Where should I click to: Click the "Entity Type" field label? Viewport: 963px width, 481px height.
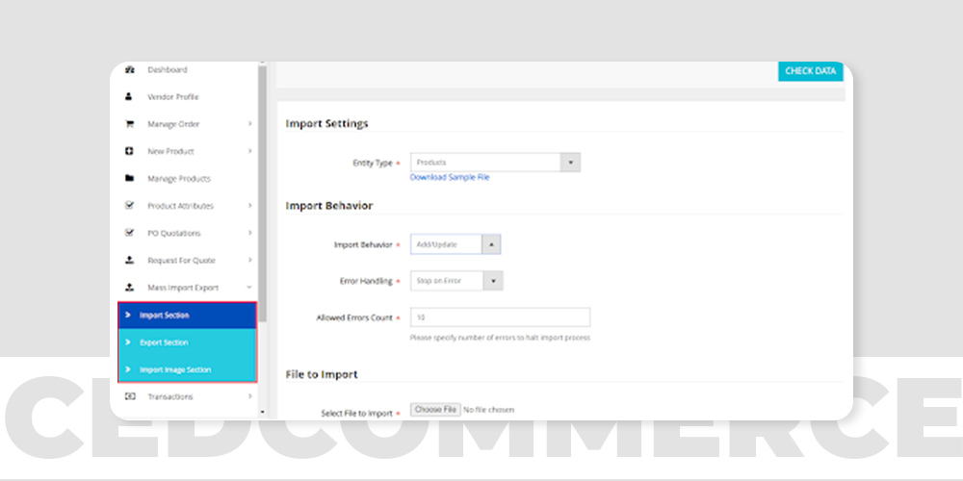coord(372,164)
